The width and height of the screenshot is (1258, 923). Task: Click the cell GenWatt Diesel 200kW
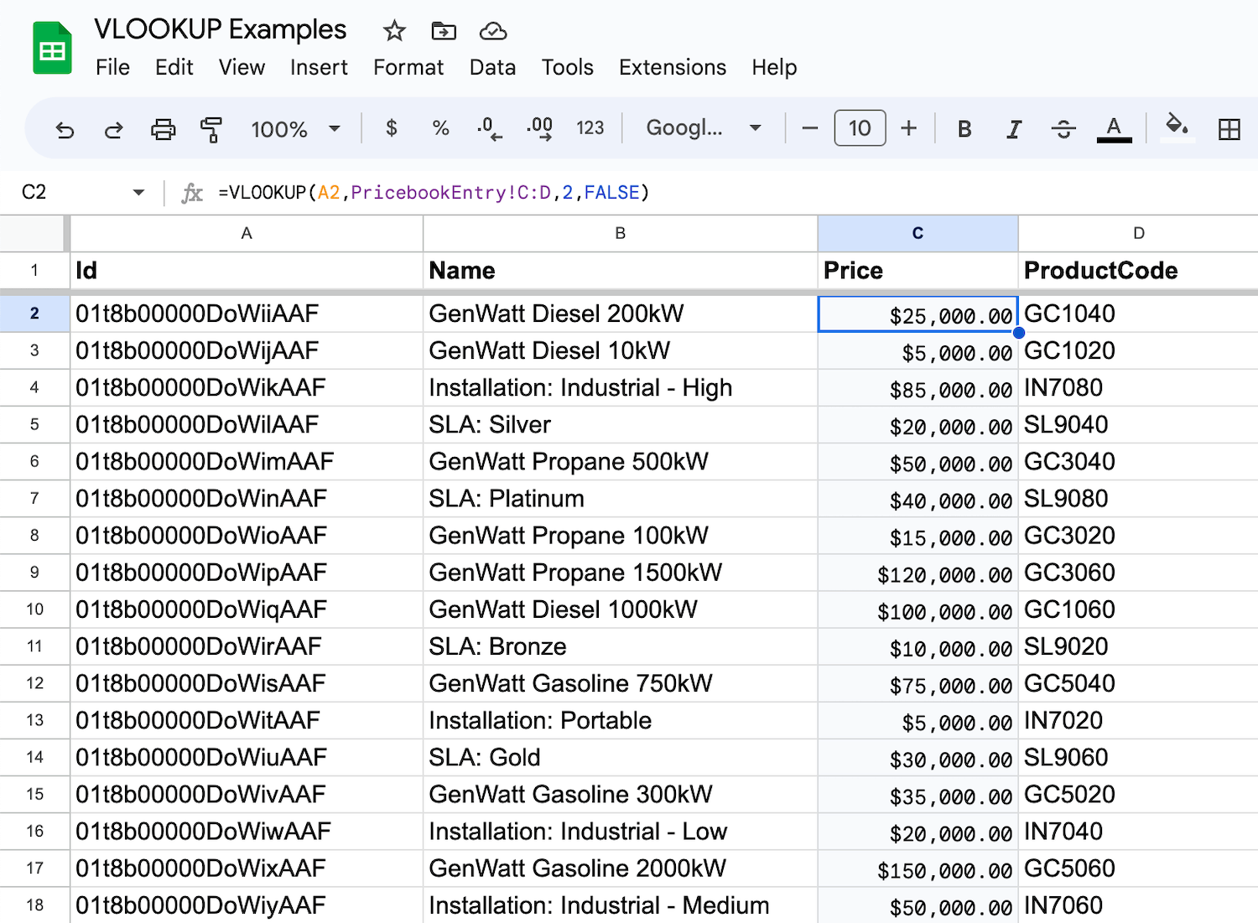(x=620, y=314)
